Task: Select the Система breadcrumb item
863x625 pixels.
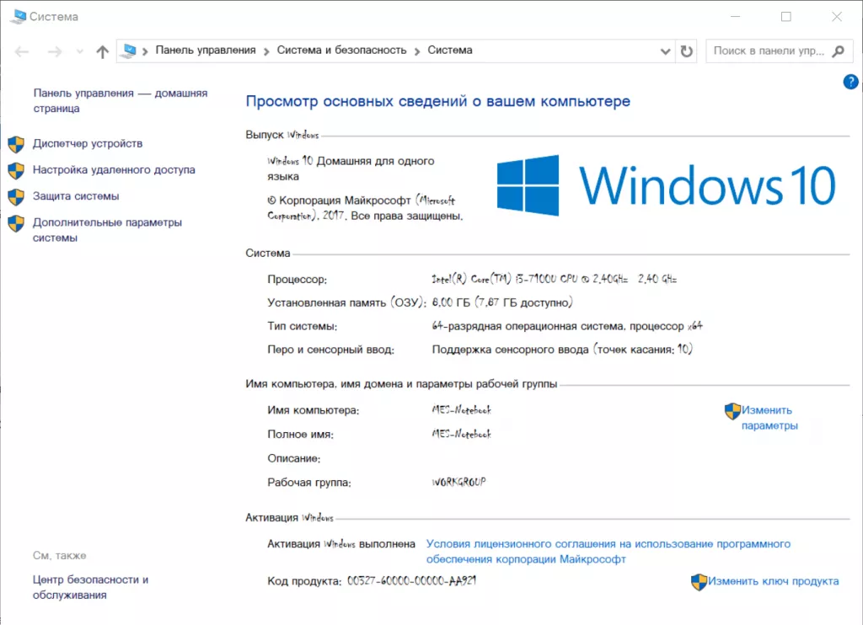Action: [450, 50]
